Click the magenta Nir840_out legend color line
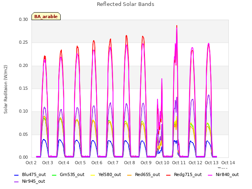252x189 pixels. tap(210, 175)
